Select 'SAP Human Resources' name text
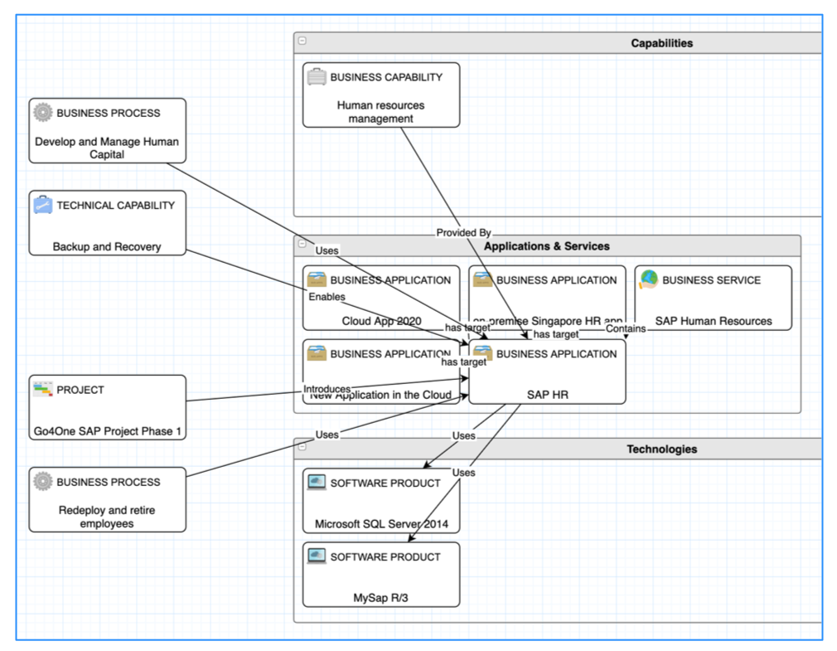837x651 pixels. pos(714,321)
